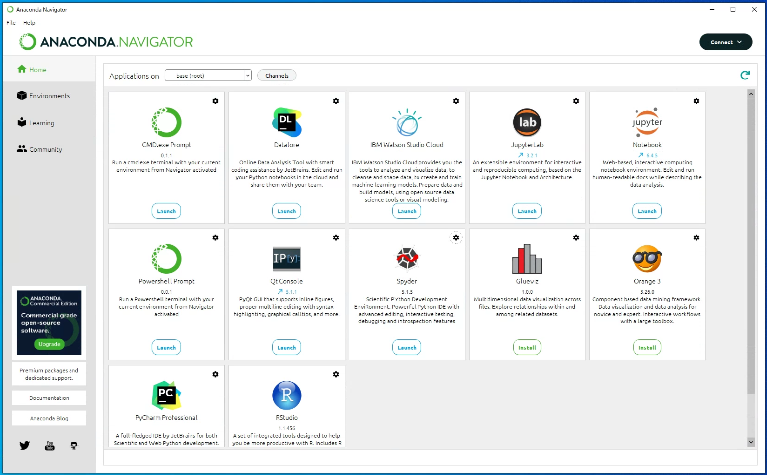Click Premium packages and dedicated support
This screenshot has height=475, width=767.
coord(49,374)
